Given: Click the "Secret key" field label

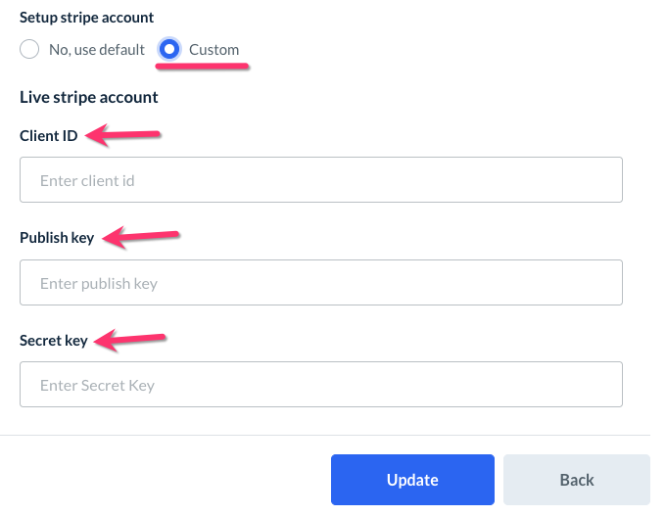Looking at the screenshot, I should coord(54,341).
